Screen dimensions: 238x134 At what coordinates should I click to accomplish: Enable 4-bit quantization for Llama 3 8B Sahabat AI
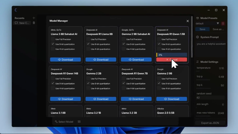pos(53,49)
